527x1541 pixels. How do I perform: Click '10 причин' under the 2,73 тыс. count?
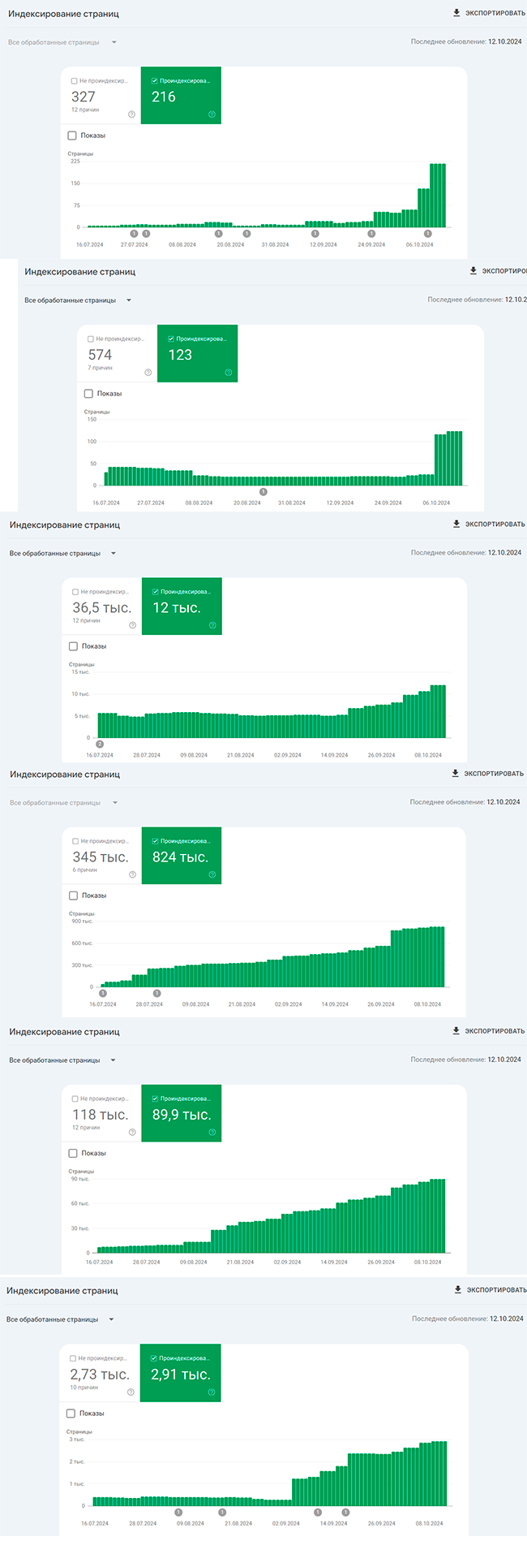tap(84, 1388)
